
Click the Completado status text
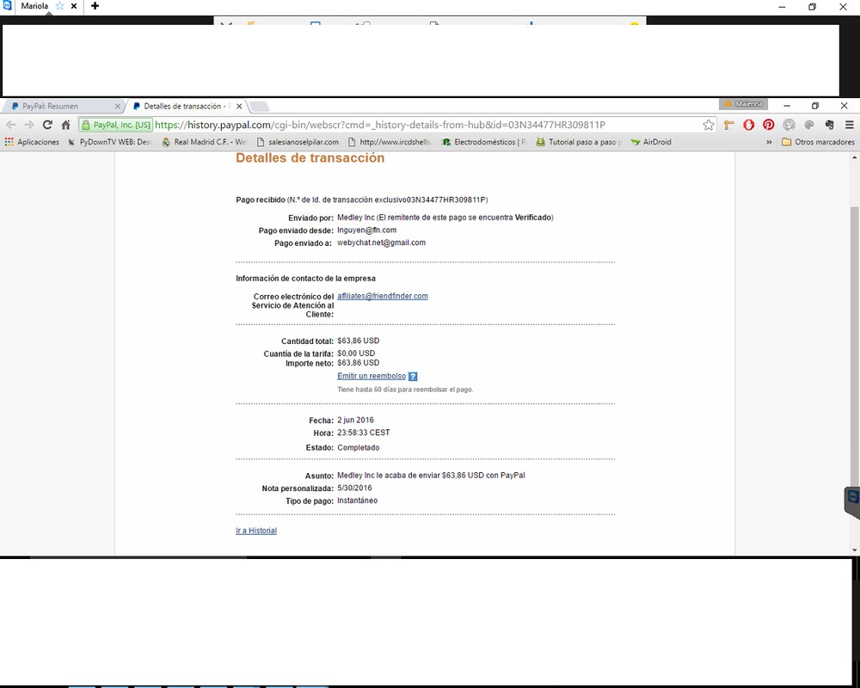click(x=358, y=448)
